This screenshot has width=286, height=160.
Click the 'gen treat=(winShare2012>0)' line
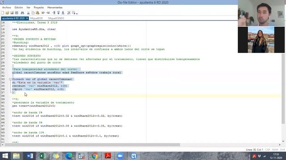pos(34,106)
